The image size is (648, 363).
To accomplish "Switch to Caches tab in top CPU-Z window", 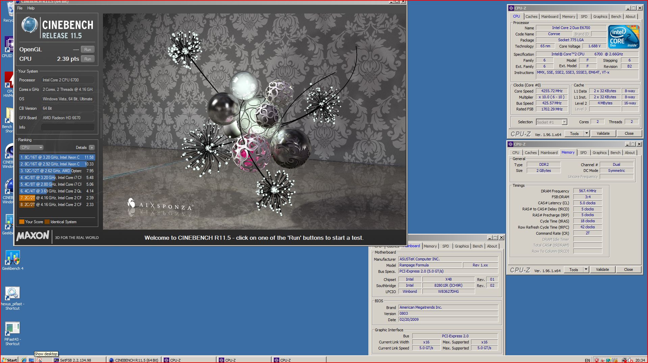I will tap(531, 17).
